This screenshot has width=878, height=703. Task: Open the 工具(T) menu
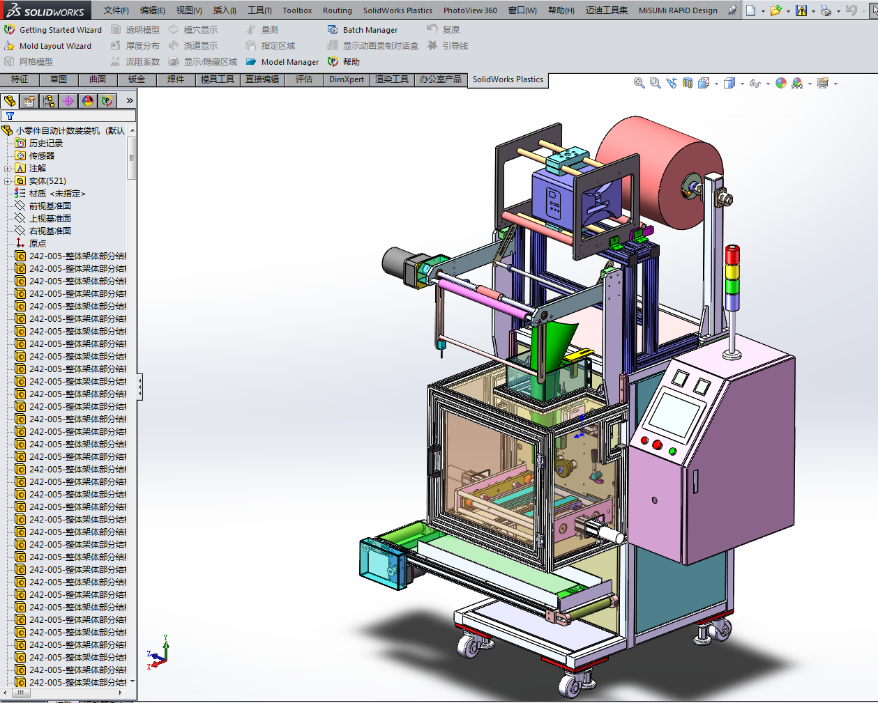(x=259, y=10)
